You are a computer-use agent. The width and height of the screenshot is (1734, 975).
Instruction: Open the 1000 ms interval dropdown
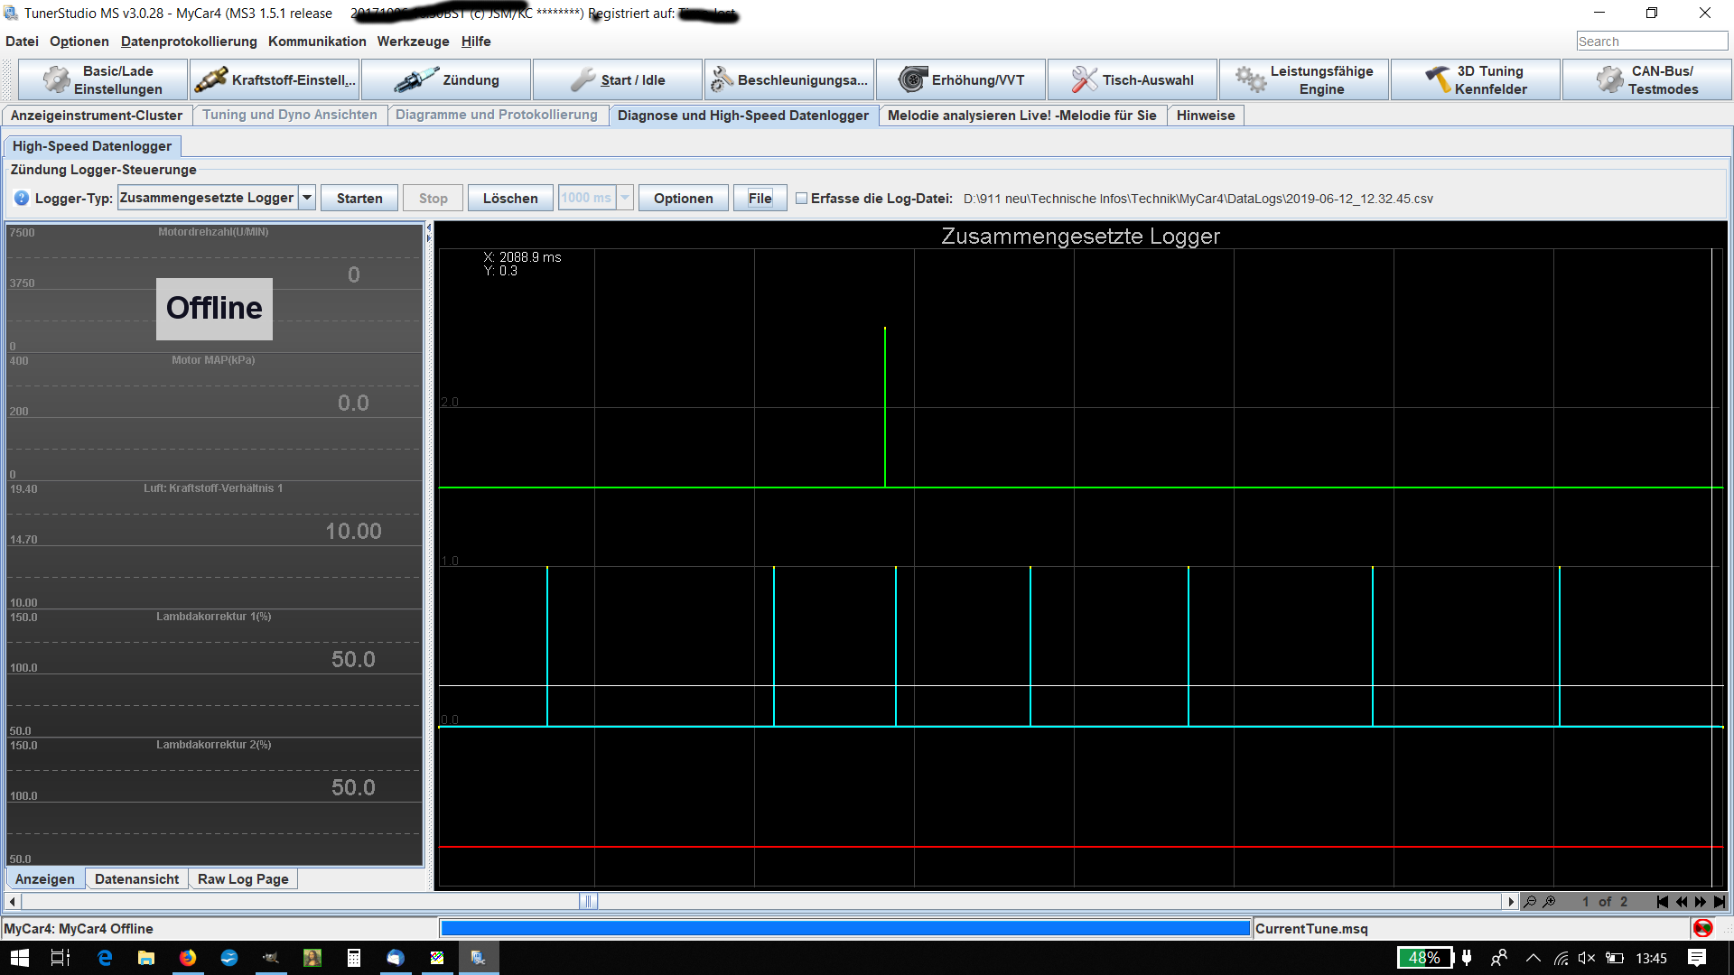click(625, 198)
